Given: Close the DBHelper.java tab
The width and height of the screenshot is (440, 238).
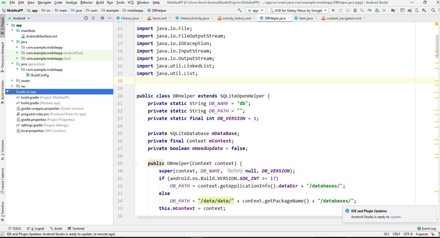Looking at the screenshot, I should (289, 18).
